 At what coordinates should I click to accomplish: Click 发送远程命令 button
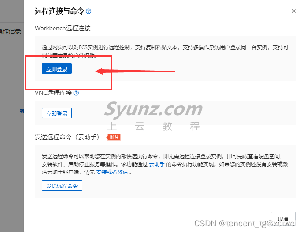tap(62, 185)
